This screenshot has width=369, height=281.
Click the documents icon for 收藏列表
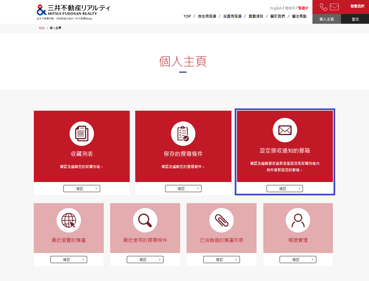point(82,133)
